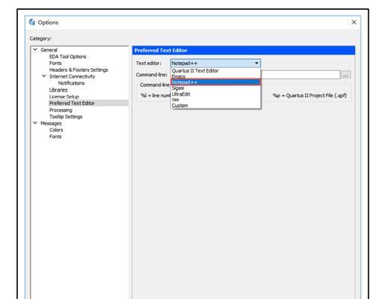Select the Messages category
Image resolution: width=374 pixels, height=299 pixels.
[x=51, y=123]
